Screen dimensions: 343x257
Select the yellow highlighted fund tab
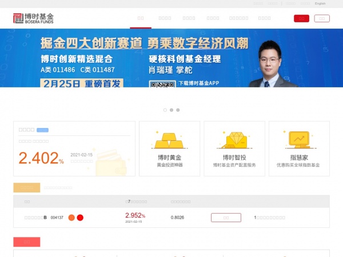(27, 187)
